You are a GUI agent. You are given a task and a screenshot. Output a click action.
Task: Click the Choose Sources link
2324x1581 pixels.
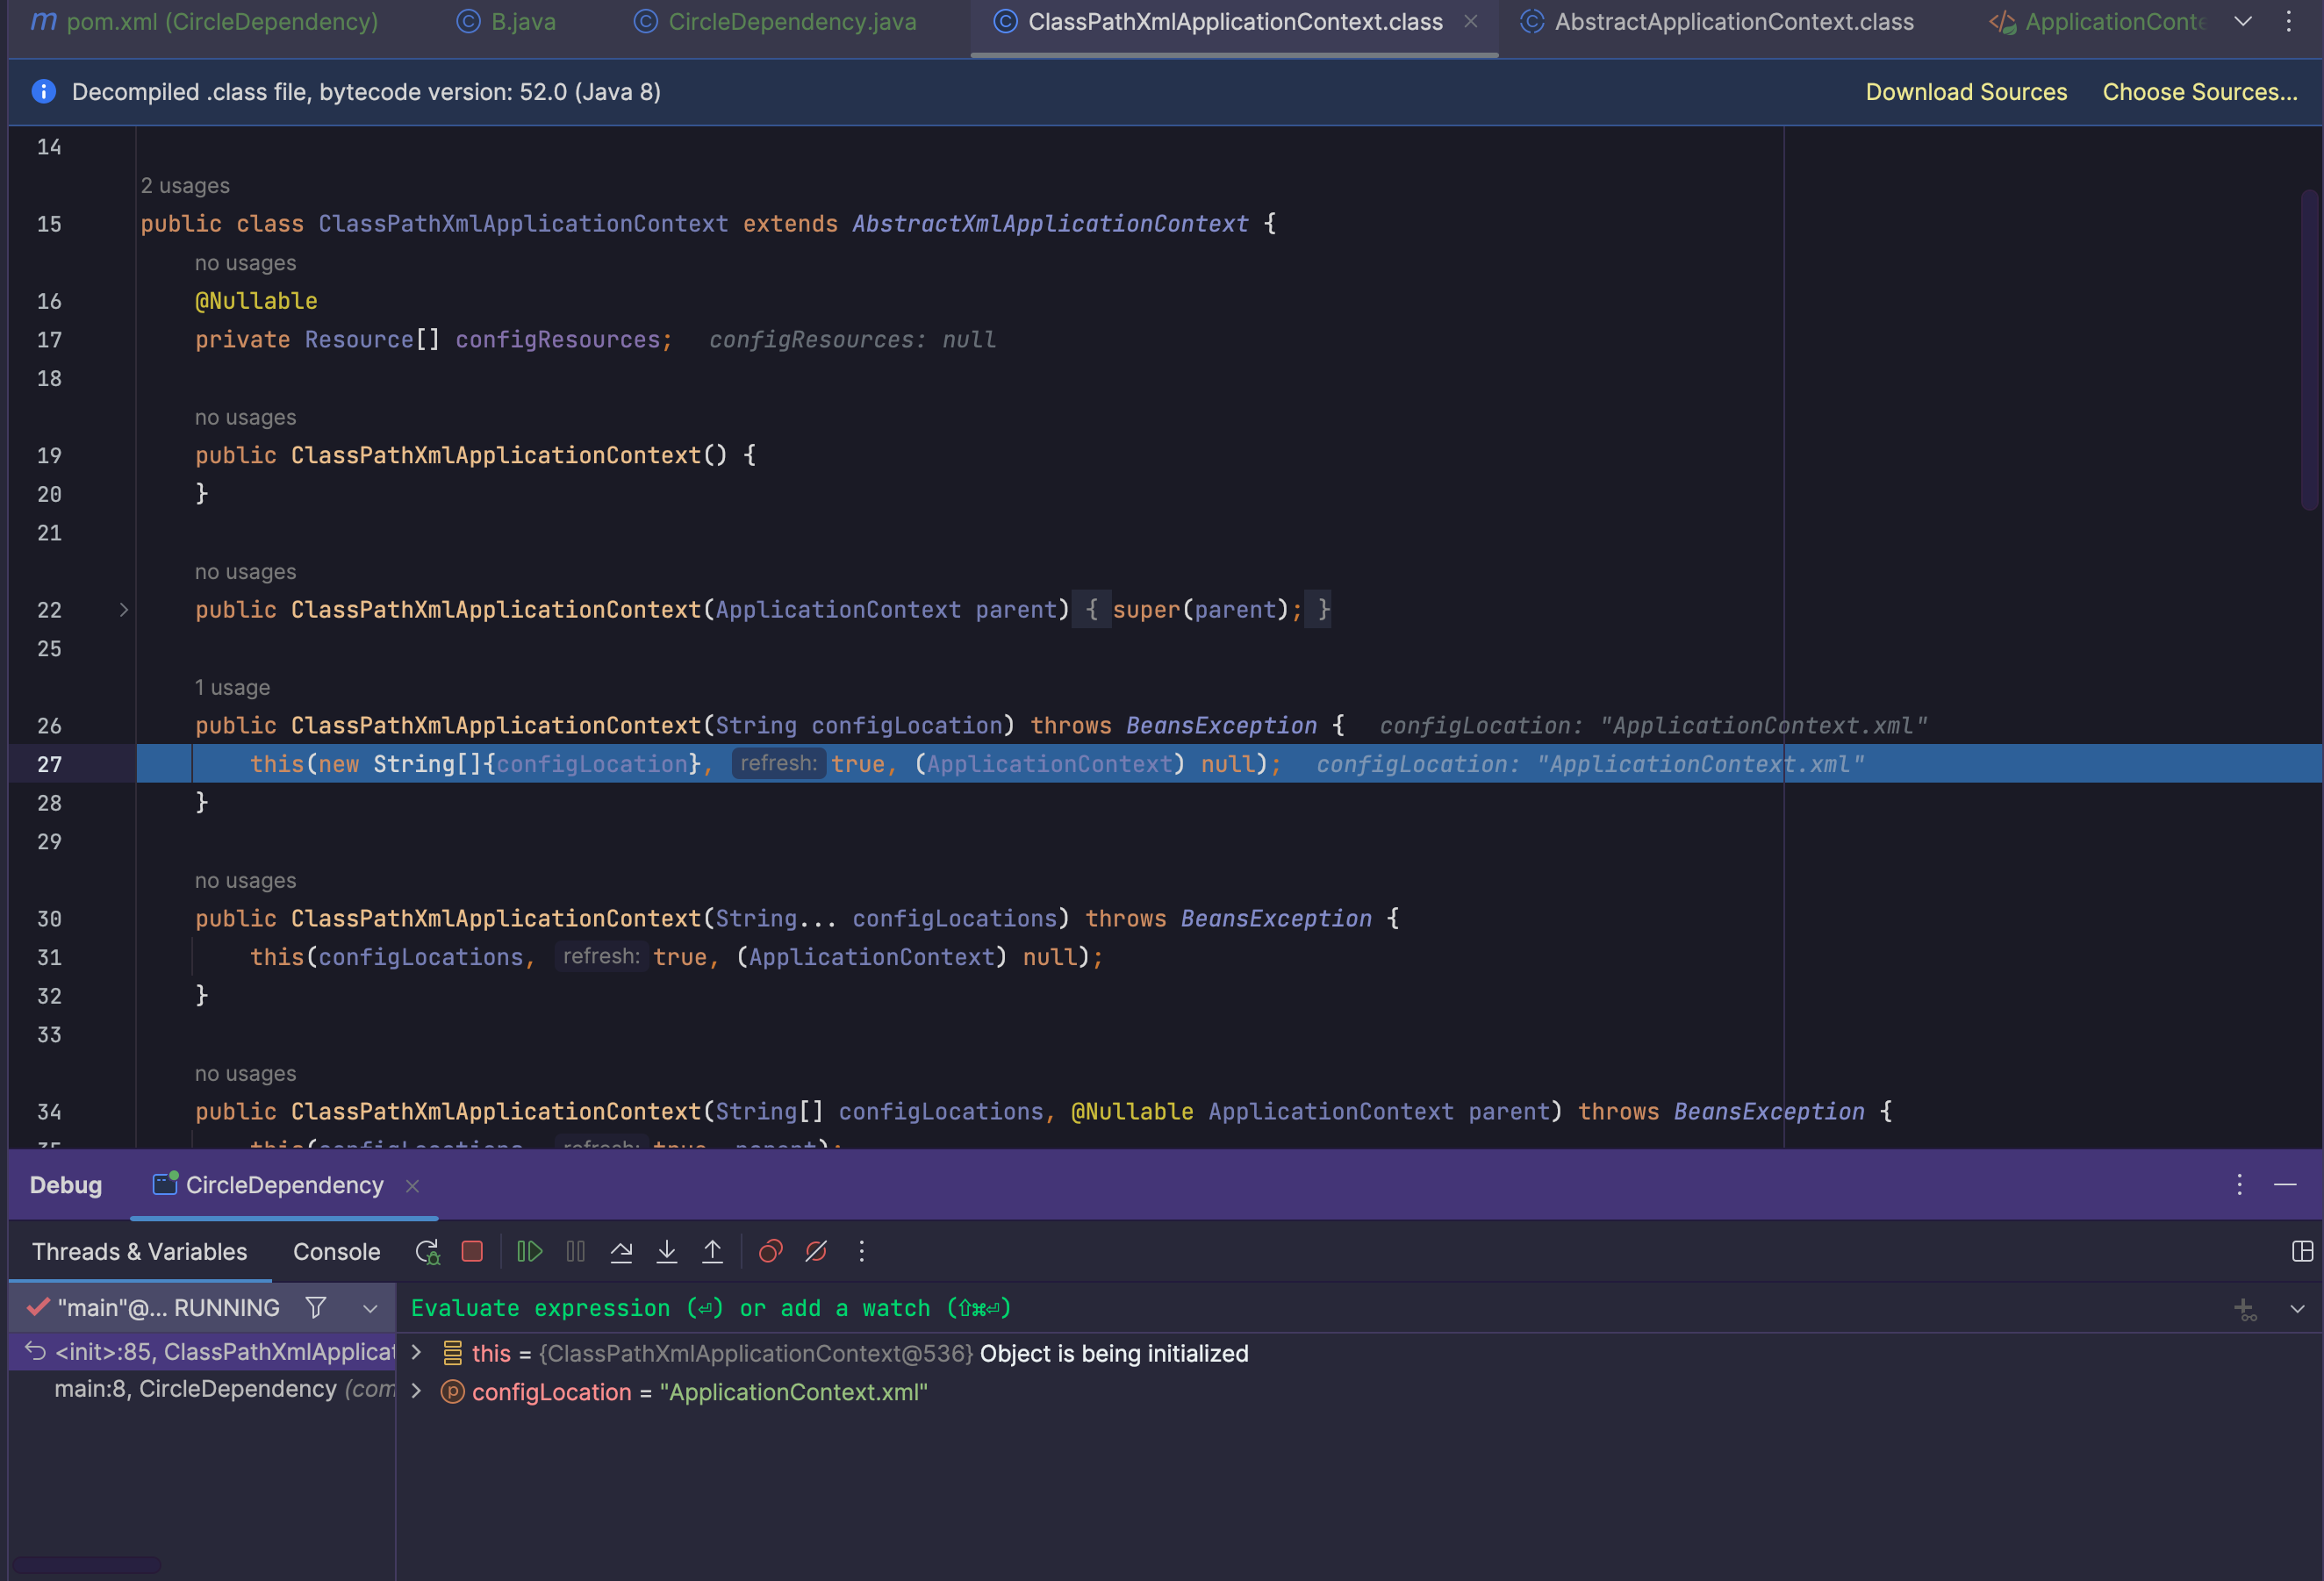coord(2199,92)
